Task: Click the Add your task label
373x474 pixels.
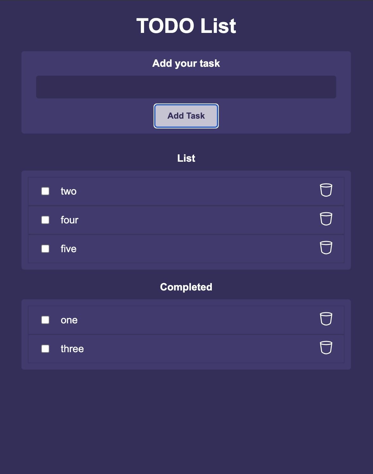Action: [186, 63]
